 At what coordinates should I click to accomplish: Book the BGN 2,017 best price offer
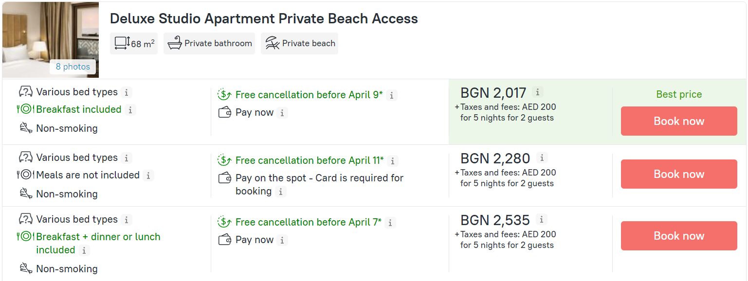click(678, 121)
